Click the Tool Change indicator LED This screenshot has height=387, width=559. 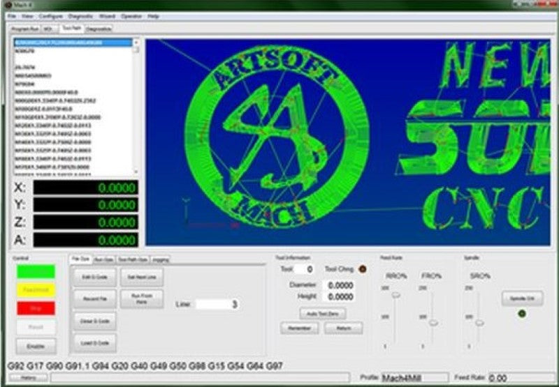click(x=363, y=269)
